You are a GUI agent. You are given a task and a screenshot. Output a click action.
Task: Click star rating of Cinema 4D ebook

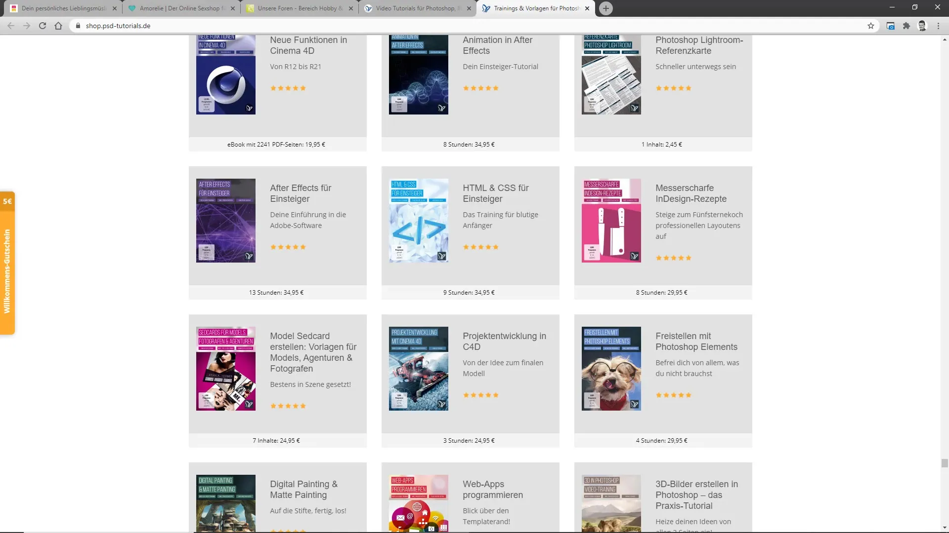(x=288, y=88)
